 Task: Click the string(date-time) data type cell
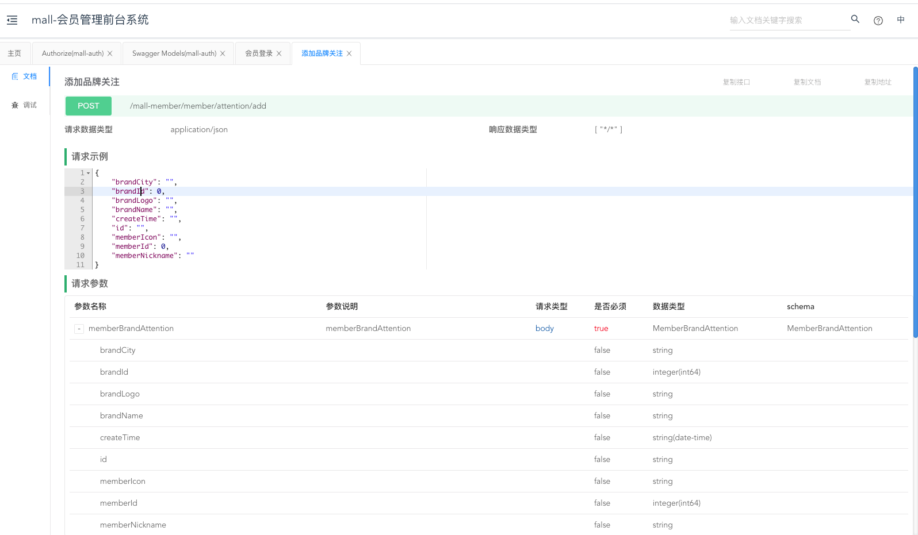[682, 438]
